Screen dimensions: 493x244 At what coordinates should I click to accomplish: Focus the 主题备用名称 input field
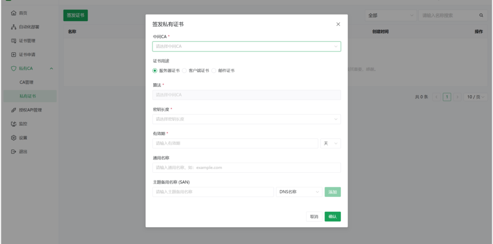213,192
